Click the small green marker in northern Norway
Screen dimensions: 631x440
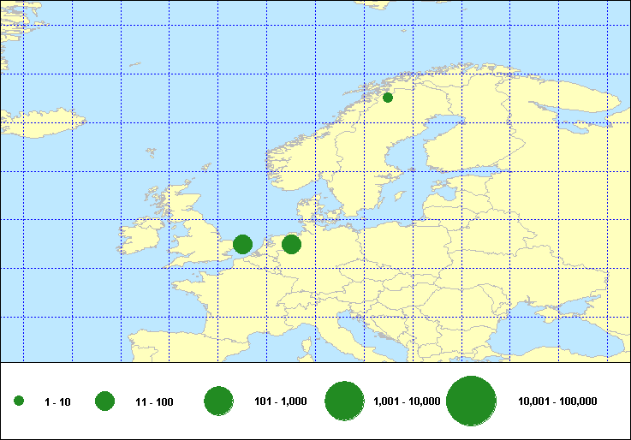388,98
